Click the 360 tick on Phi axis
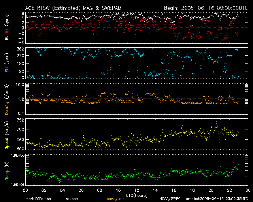Viewport: 253px width, 202px height. (x=19, y=49)
